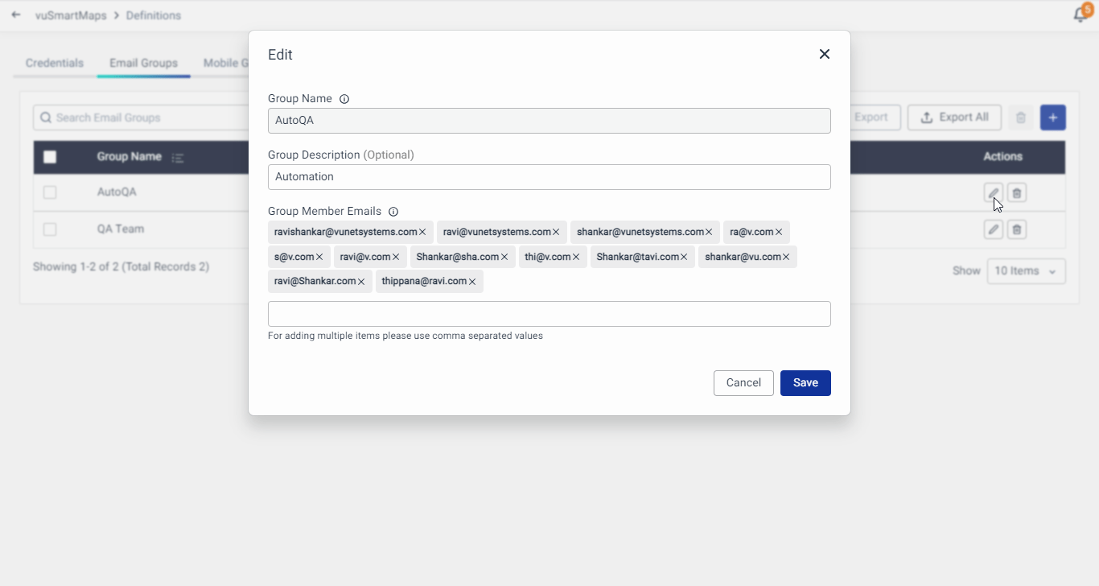Check the QA Team row checkbox
The height and width of the screenshot is (586, 1099).
click(50, 229)
